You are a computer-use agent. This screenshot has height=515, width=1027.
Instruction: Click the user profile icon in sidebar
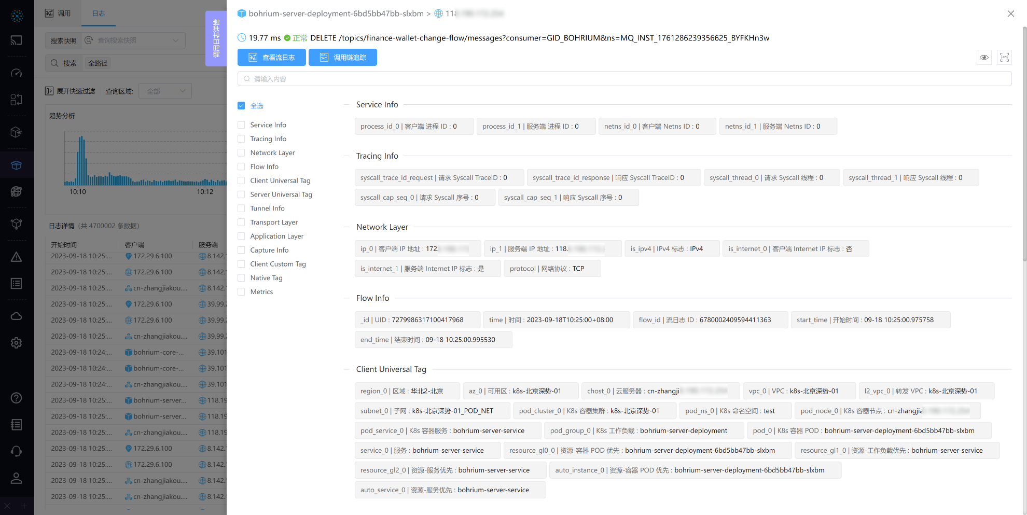tap(17, 478)
